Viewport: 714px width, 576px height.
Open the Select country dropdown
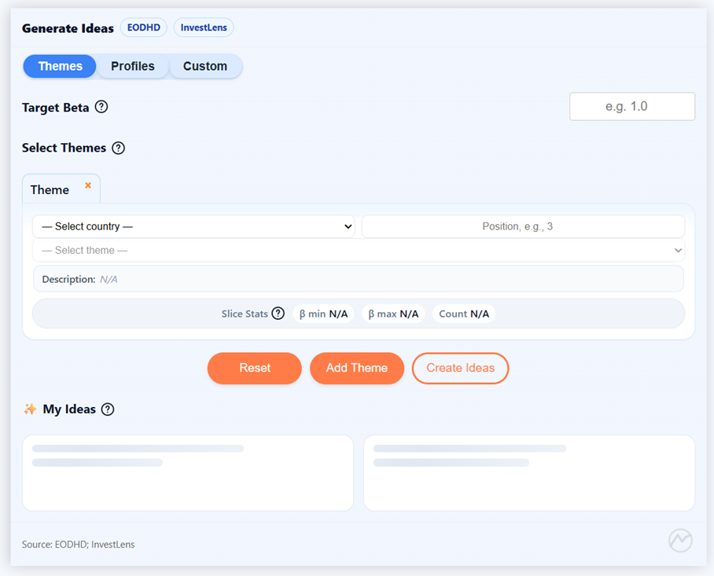point(193,226)
